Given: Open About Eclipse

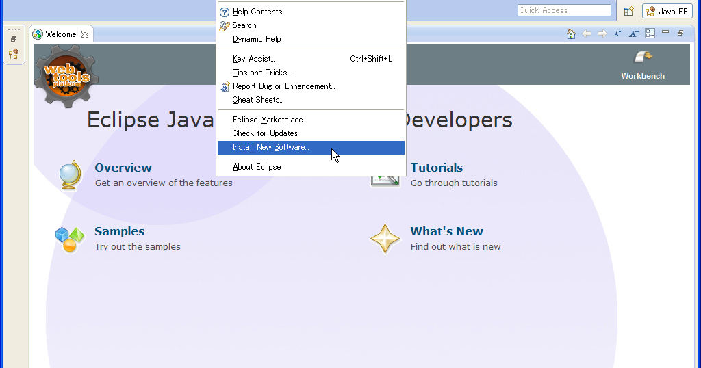Looking at the screenshot, I should click(311, 167).
